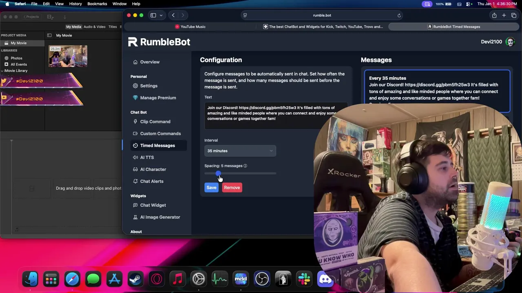522x293 pixels.
Task: Open the App Store from the Dock
Action: click(x=115, y=279)
